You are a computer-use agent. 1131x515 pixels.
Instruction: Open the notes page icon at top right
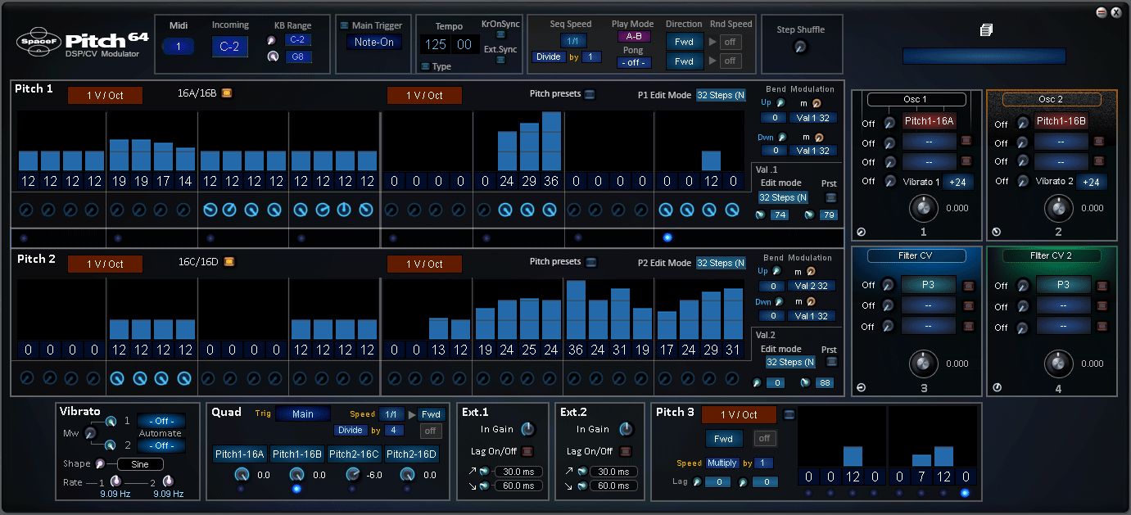coord(987,30)
